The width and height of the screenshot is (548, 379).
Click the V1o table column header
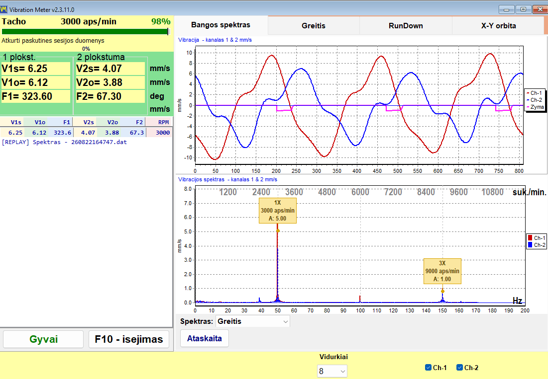point(36,122)
